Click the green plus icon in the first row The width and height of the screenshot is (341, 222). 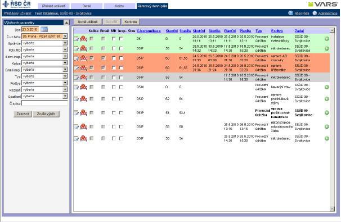[x=326, y=39]
